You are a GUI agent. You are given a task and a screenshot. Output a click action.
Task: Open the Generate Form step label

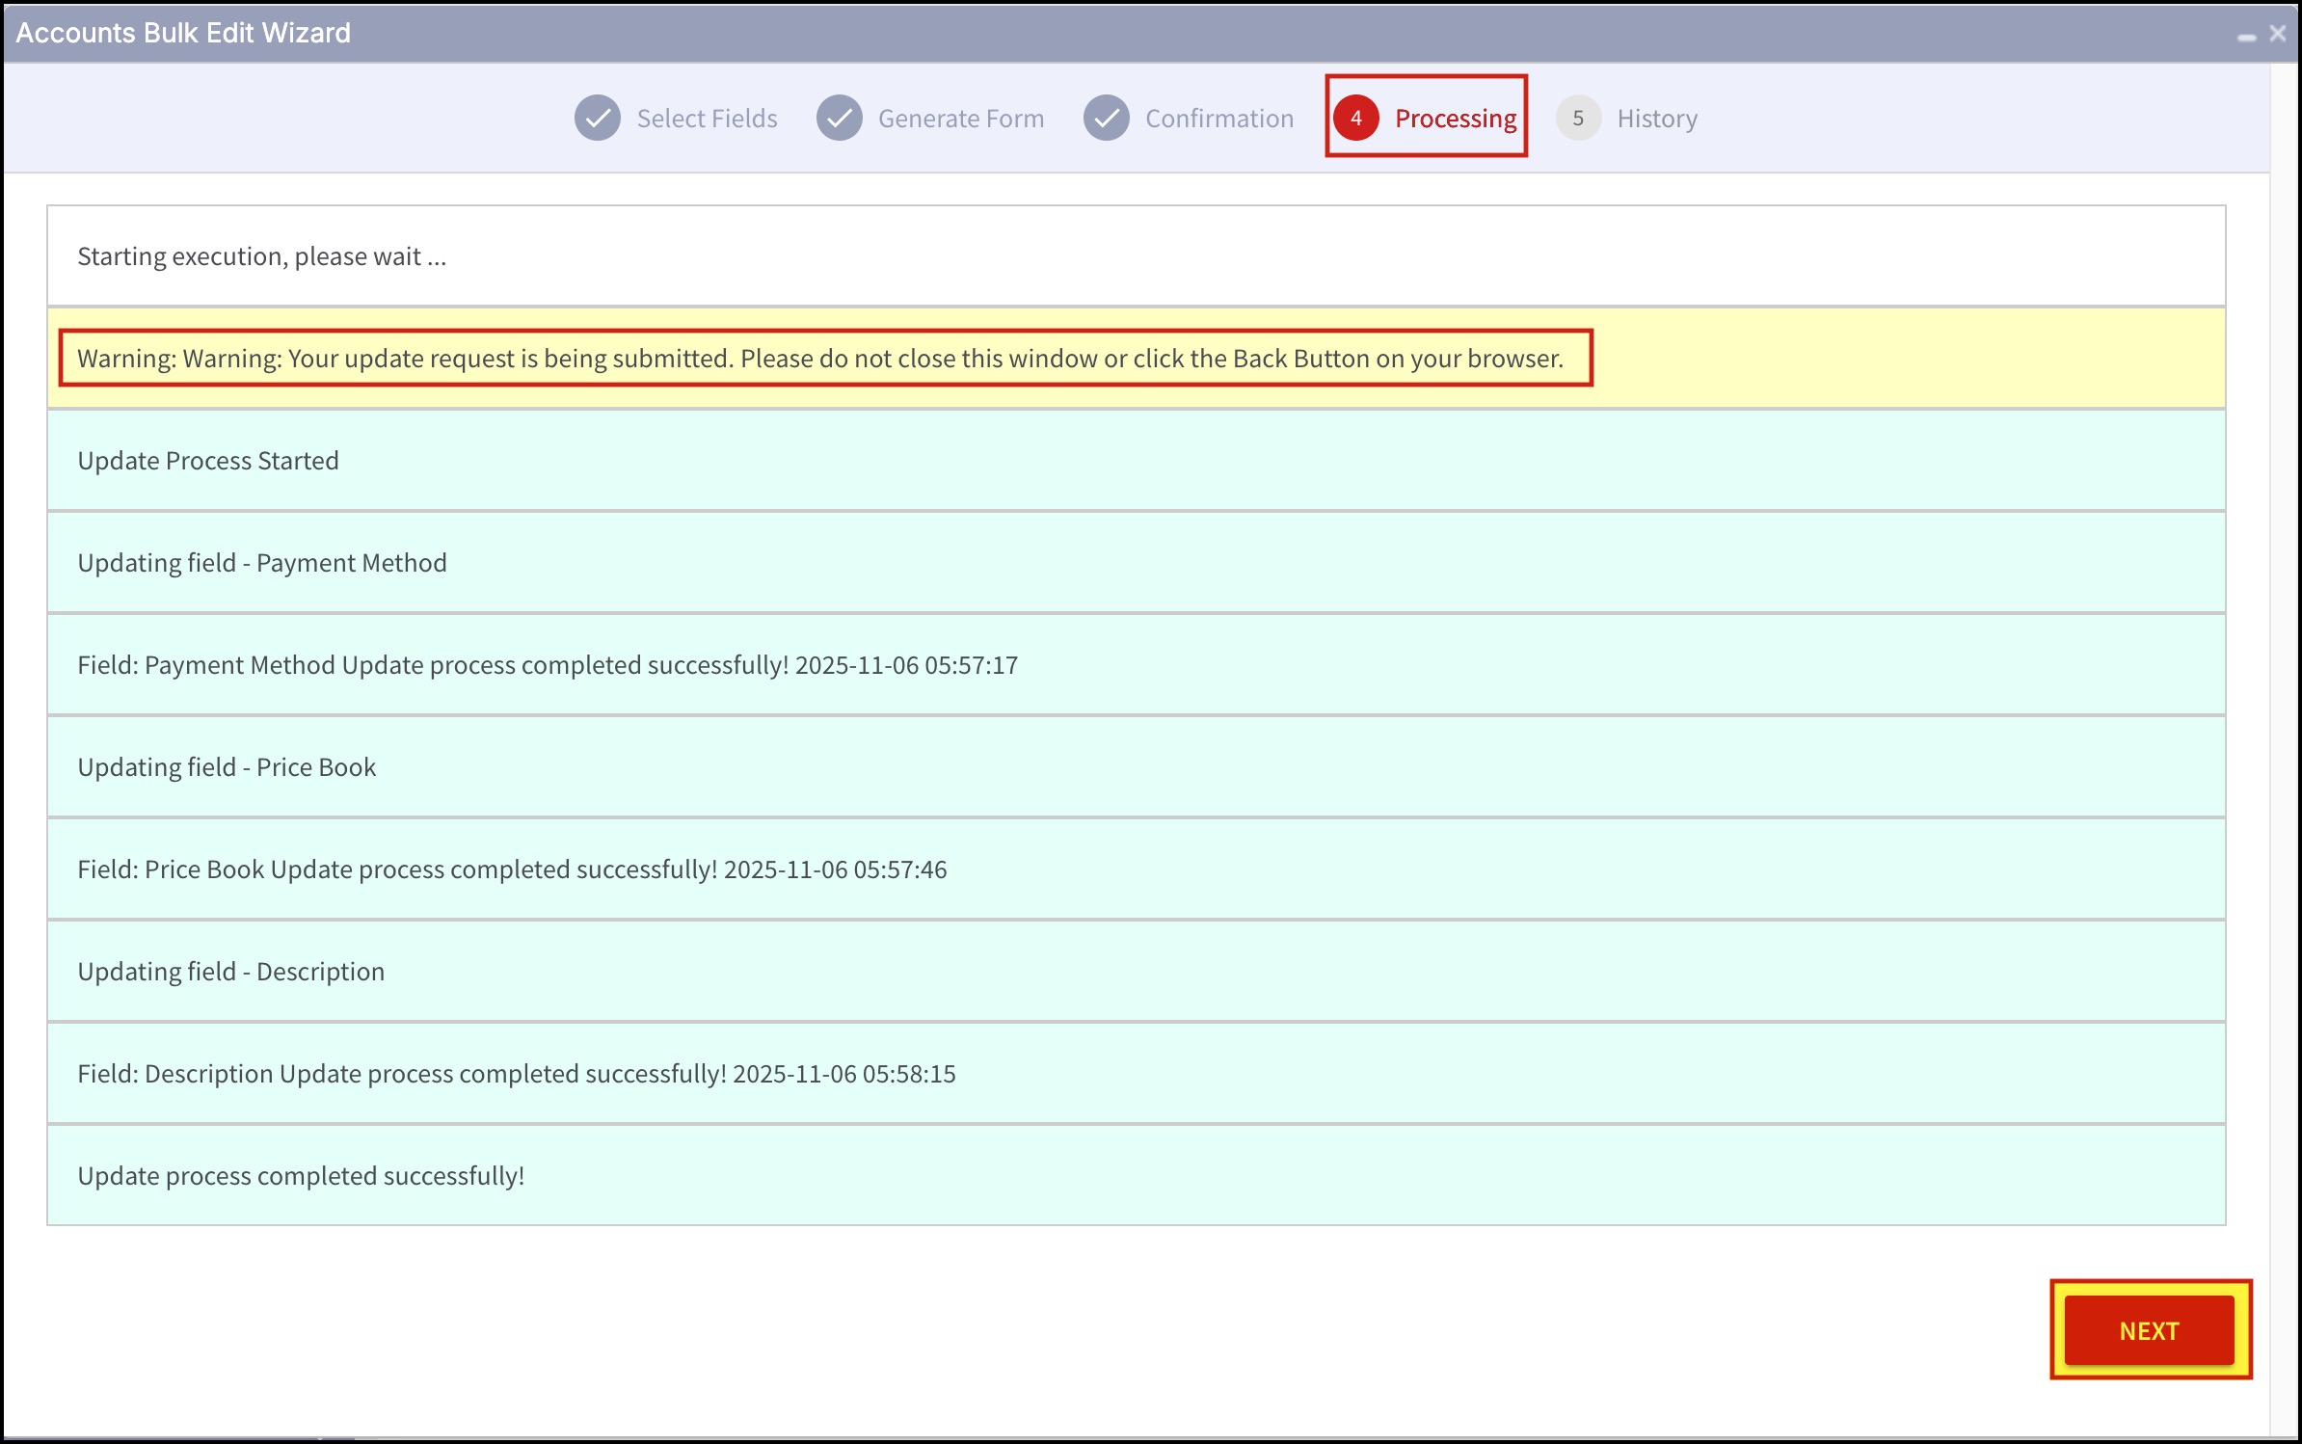[960, 119]
